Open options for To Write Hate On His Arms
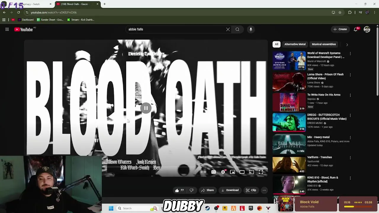Viewport: 379px width, 213px height. pyautogui.click(x=350, y=95)
